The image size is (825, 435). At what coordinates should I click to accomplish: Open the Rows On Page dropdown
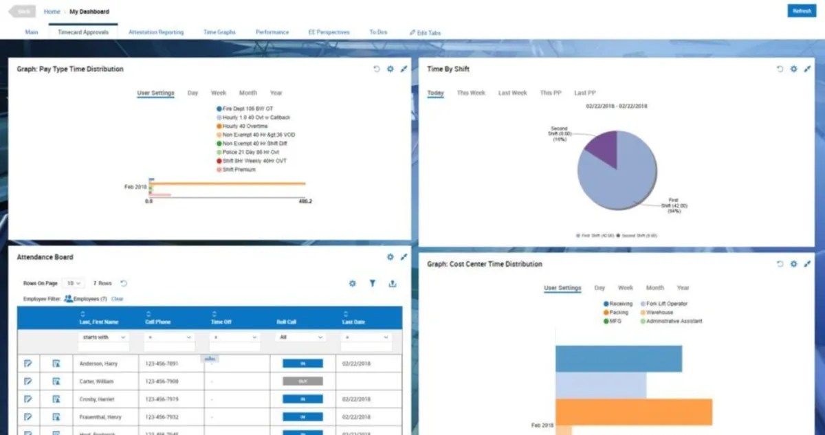73,283
